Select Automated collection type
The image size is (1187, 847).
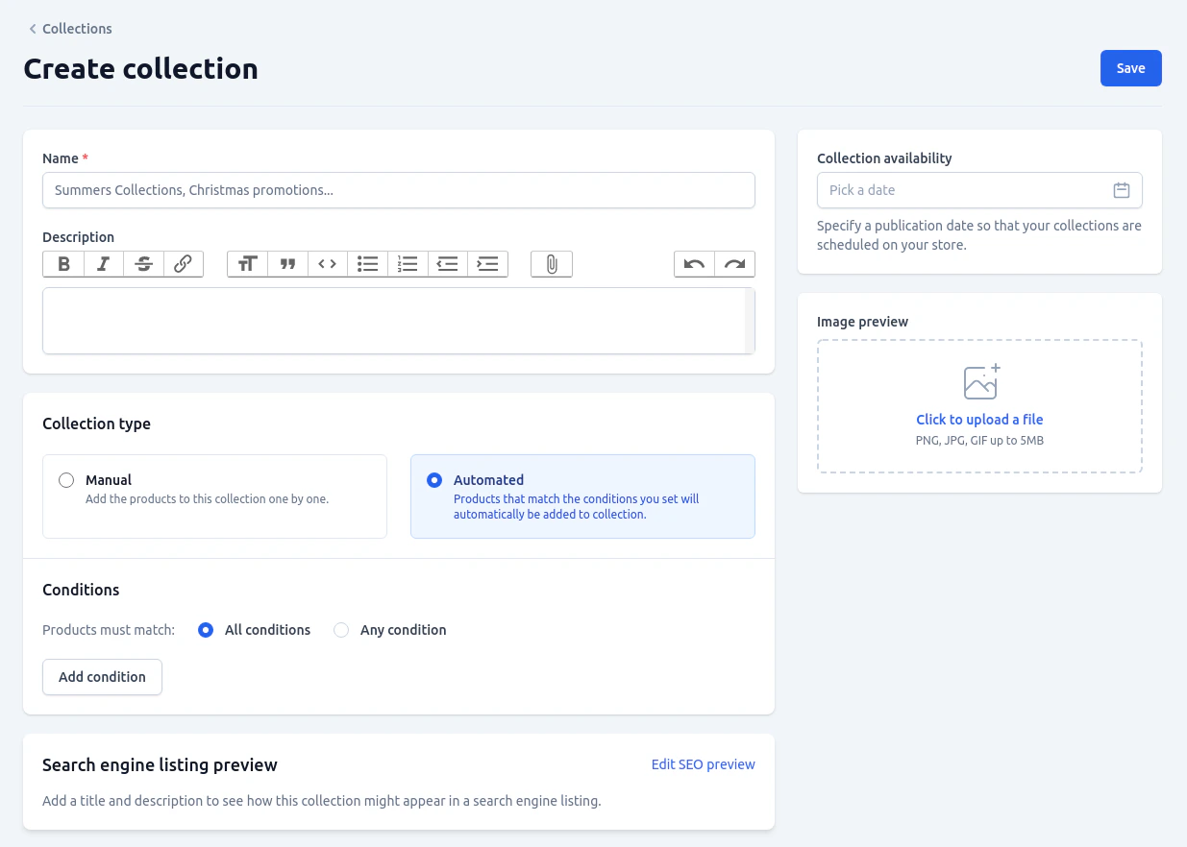pos(582,496)
